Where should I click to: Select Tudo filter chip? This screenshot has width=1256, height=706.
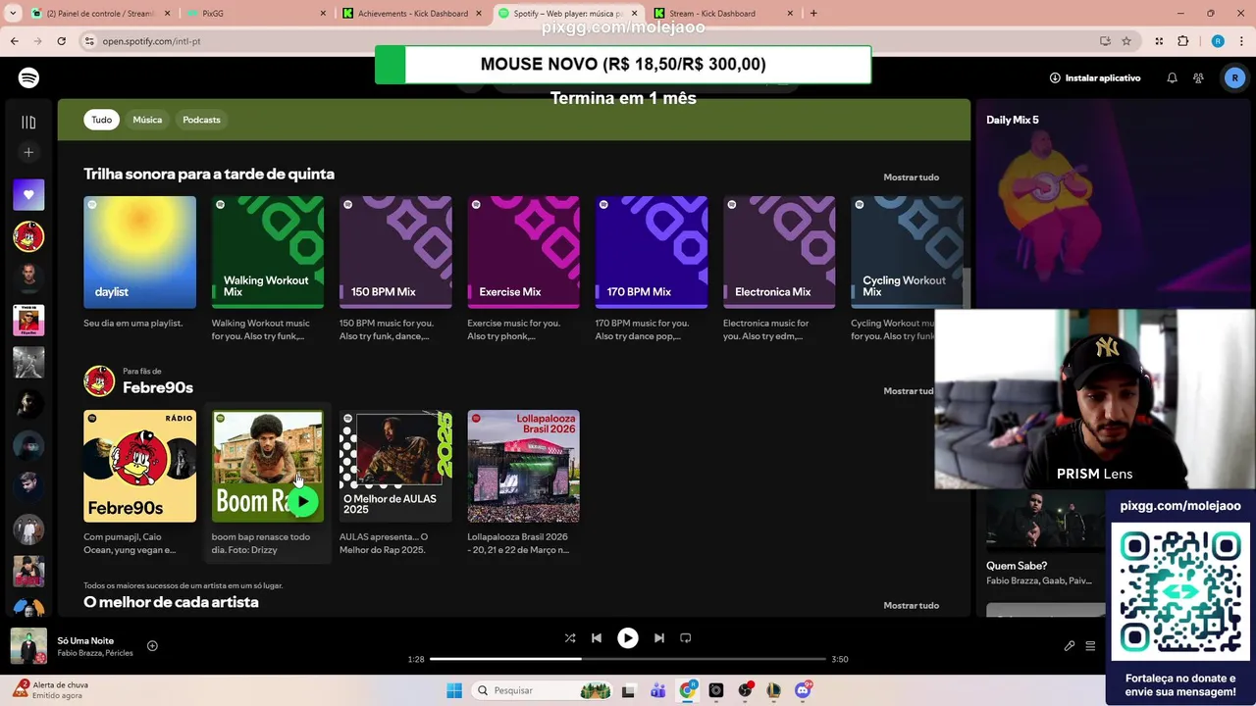tap(102, 120)
